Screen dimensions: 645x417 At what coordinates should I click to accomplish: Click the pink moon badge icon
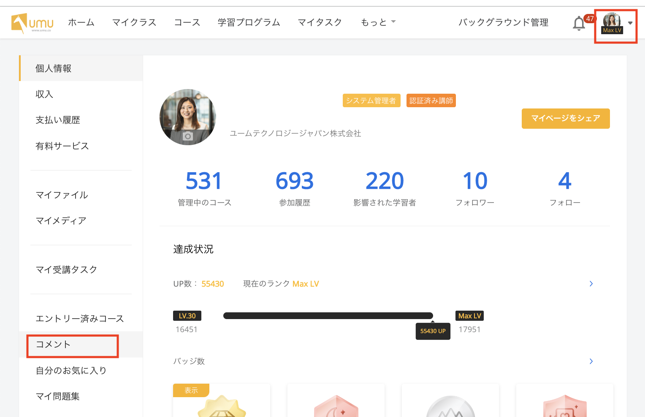pyautogui.click(x=336, y=407)
